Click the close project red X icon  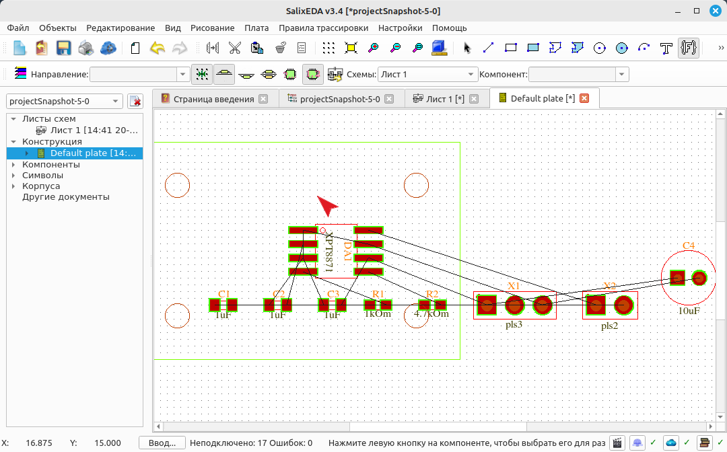coord(135,101)
